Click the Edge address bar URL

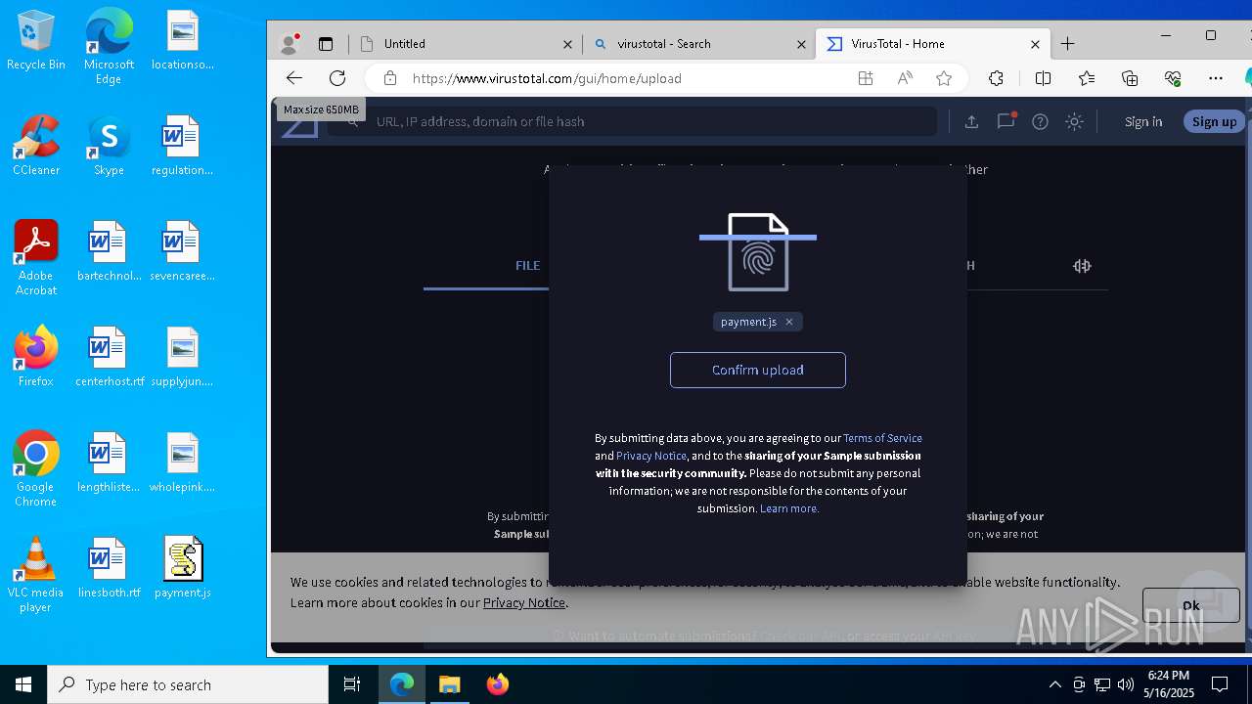point(547,78)
